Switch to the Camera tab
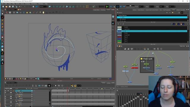The height and width of the screenshot is (107, 190). (x=108, y=10)
